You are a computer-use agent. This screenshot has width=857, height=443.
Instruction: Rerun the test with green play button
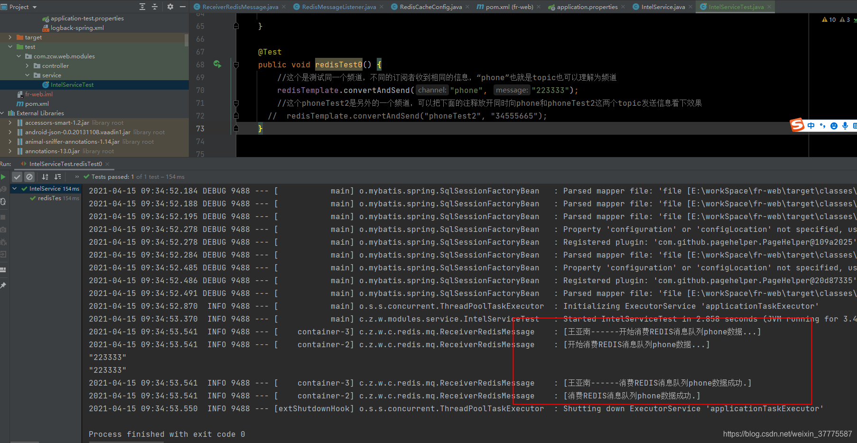point(3,177)
